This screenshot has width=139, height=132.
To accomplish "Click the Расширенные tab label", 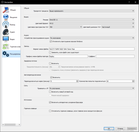I will pos(15,54).
